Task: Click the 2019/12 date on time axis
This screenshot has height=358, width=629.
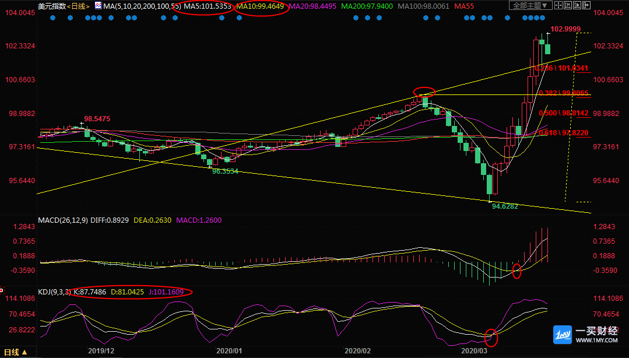Action: point(101,351)
